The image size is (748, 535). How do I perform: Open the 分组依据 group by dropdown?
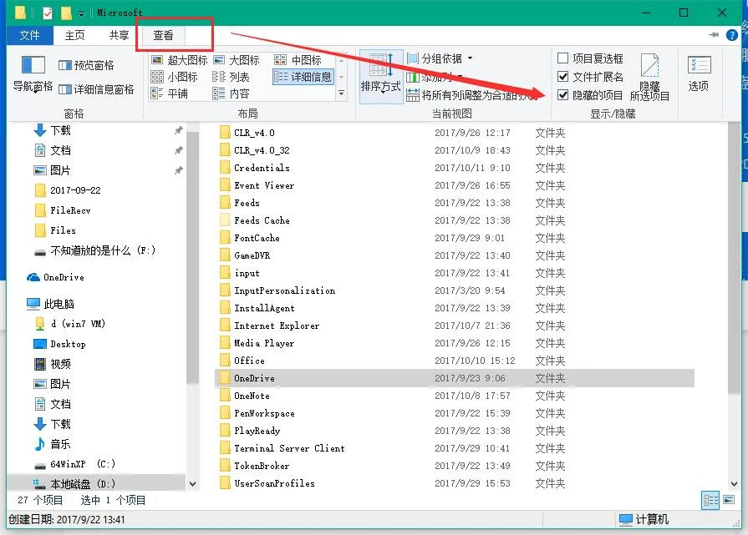point(440,58)
